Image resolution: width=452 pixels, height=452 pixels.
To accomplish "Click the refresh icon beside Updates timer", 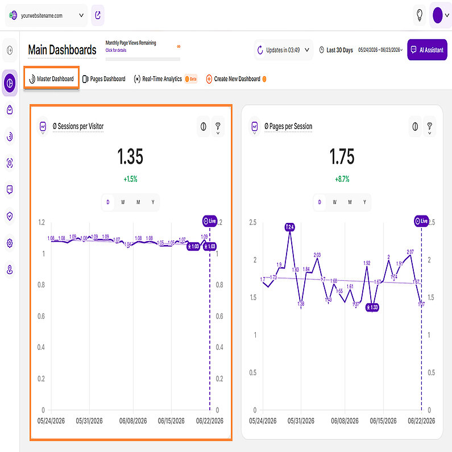I will pos(260,50).
